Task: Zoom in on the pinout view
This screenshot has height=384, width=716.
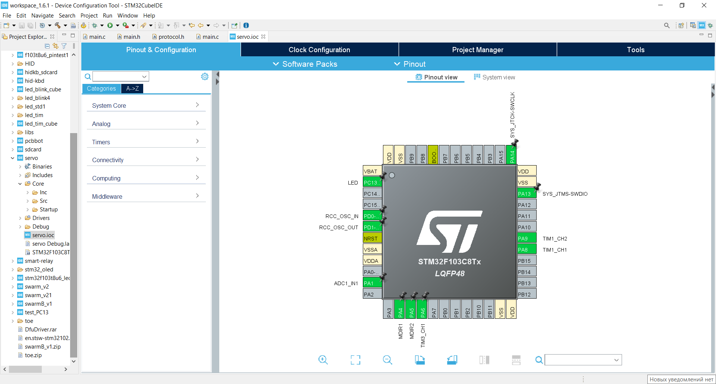Action: [x=323, y=360]
